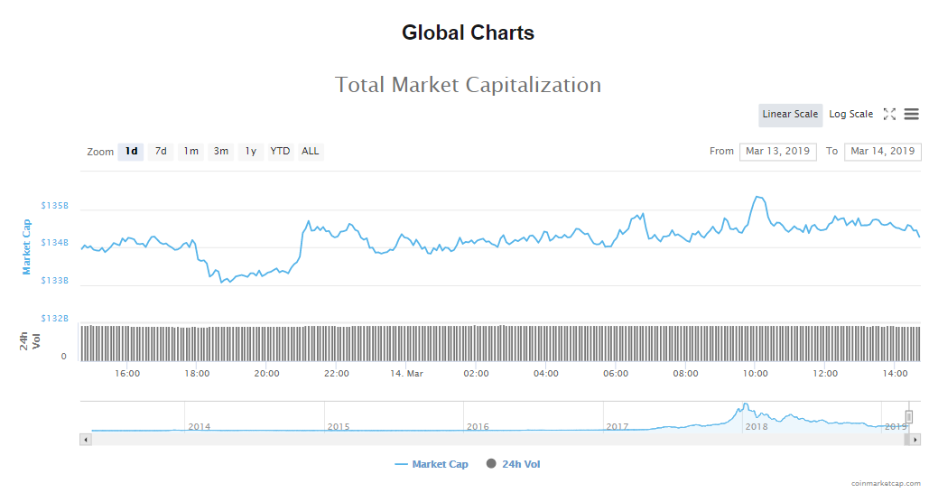Select the 7d zoom range
This screenshot has width=938, height=502.
click(161, 152)
